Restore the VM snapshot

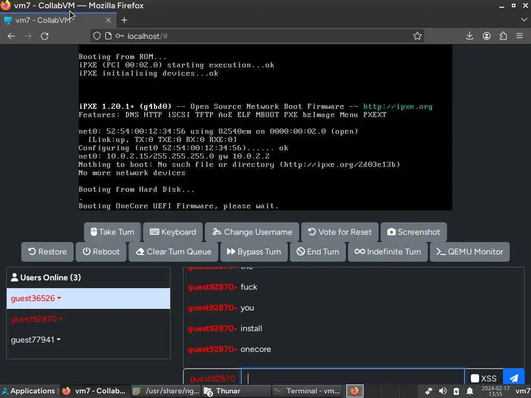pos(47,251)
